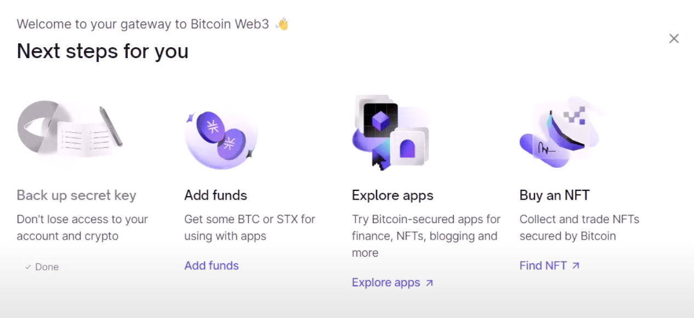Click the external arrow beside Explore apps
The width and height of the screenshot is (694, 318).
tap(429, 283)
